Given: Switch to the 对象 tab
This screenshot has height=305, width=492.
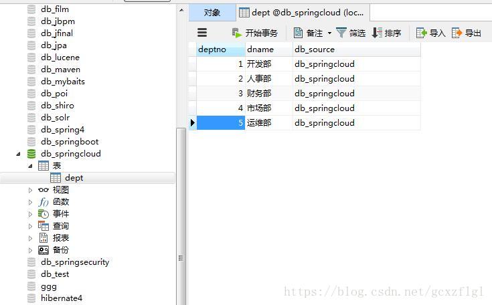Looking at the screenshot, I should [x=212, y=13].
